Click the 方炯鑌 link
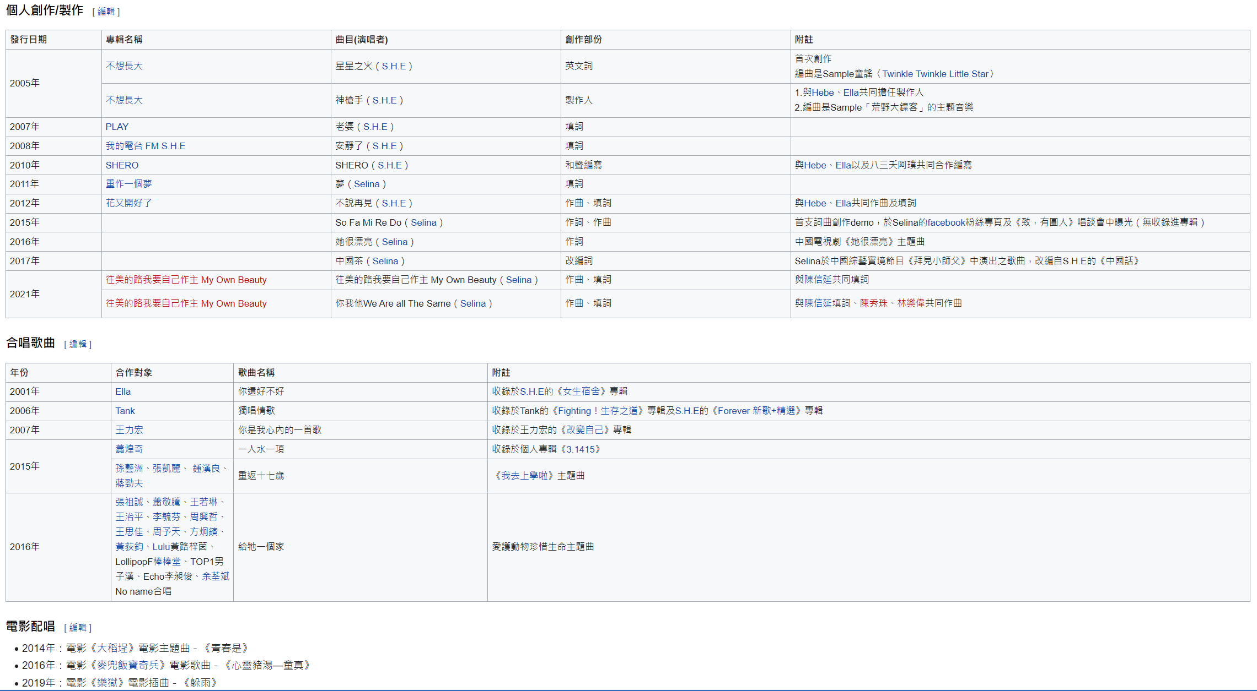Screen dimensions: 1257x691 tap(204, 532)
